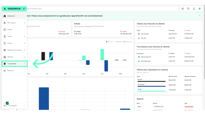205x115 pixels.
Task: Click Henry Dupond avatar icon
Action: [139, 57]
